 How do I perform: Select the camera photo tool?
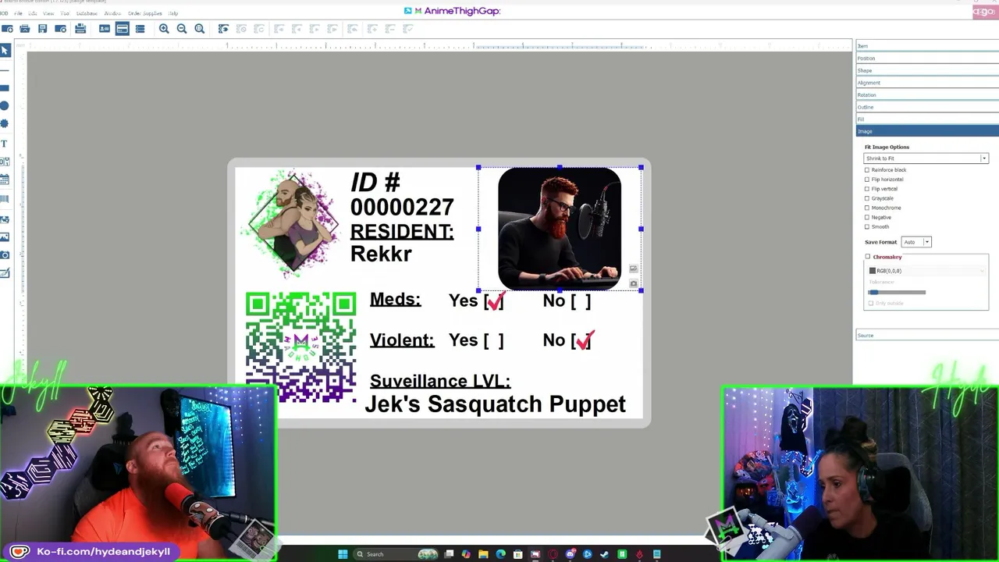5,255
